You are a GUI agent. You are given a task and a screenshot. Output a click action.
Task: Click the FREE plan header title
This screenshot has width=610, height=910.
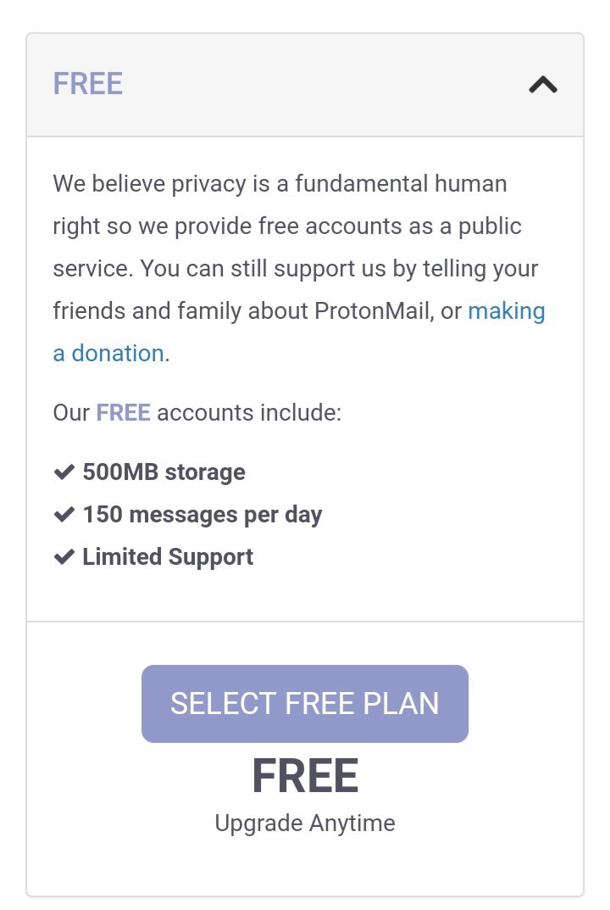point(88,84)
